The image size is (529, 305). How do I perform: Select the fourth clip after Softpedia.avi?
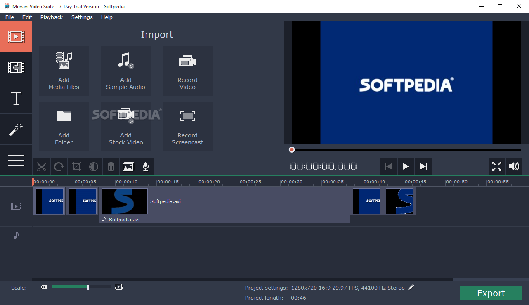pos(366,201)
